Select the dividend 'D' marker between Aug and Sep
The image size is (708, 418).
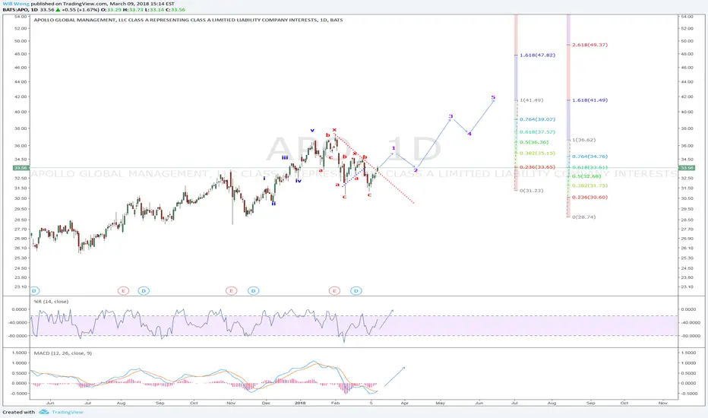[x=144, y=290]
